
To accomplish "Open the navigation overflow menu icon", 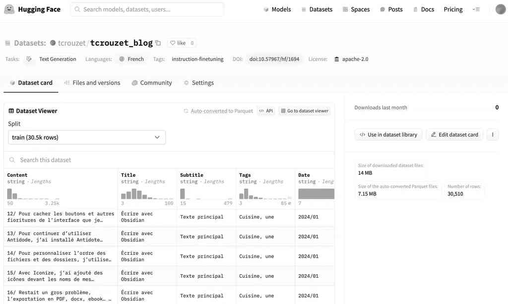I will coord(476,9).
